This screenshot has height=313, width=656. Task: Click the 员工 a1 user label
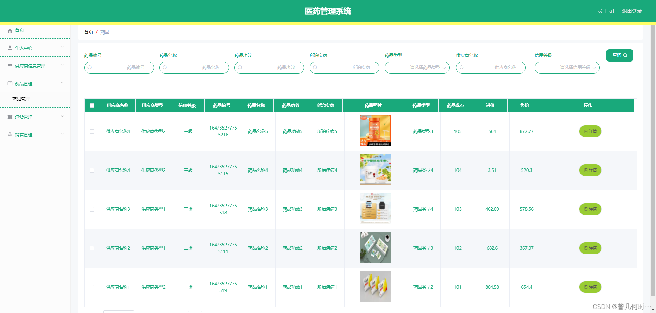[606, 11]
